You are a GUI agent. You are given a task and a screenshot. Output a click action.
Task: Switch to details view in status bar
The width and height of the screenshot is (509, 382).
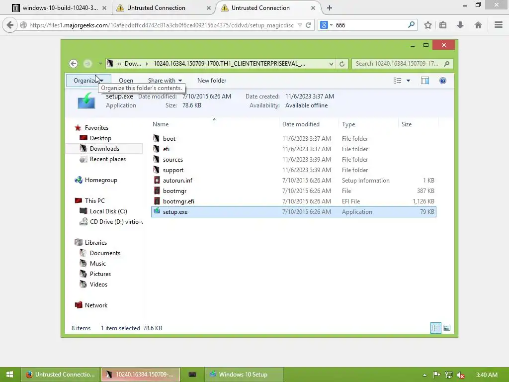pos(436,328)
